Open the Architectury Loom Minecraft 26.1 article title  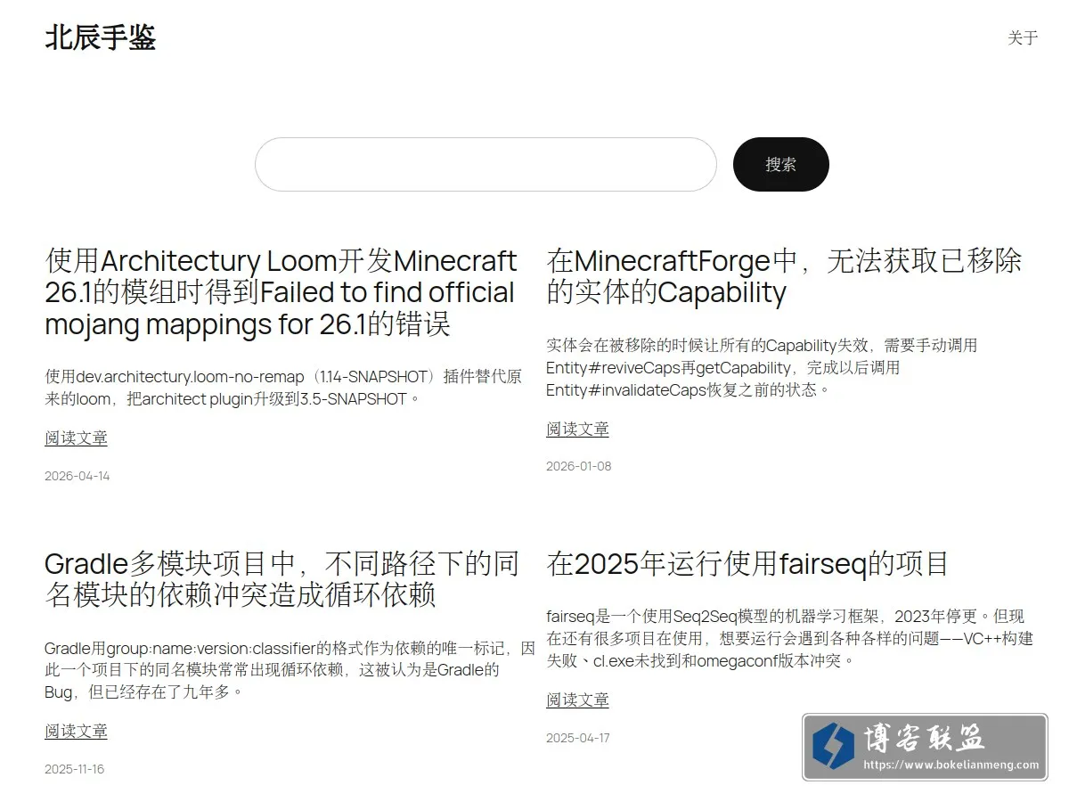[281, 292]
